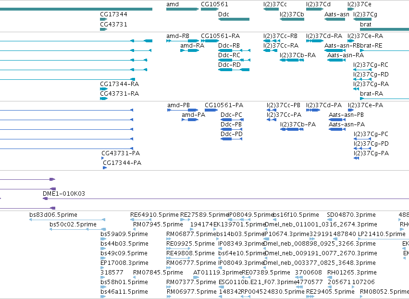Click the CG10561-PA protein label
Image resolution: width=409 pixels, height=299 pixels.
point(224,105)
